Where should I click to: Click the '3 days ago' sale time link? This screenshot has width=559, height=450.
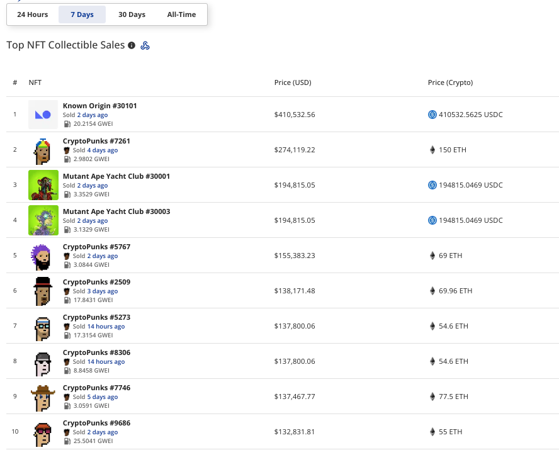click(x=103, y=291)
